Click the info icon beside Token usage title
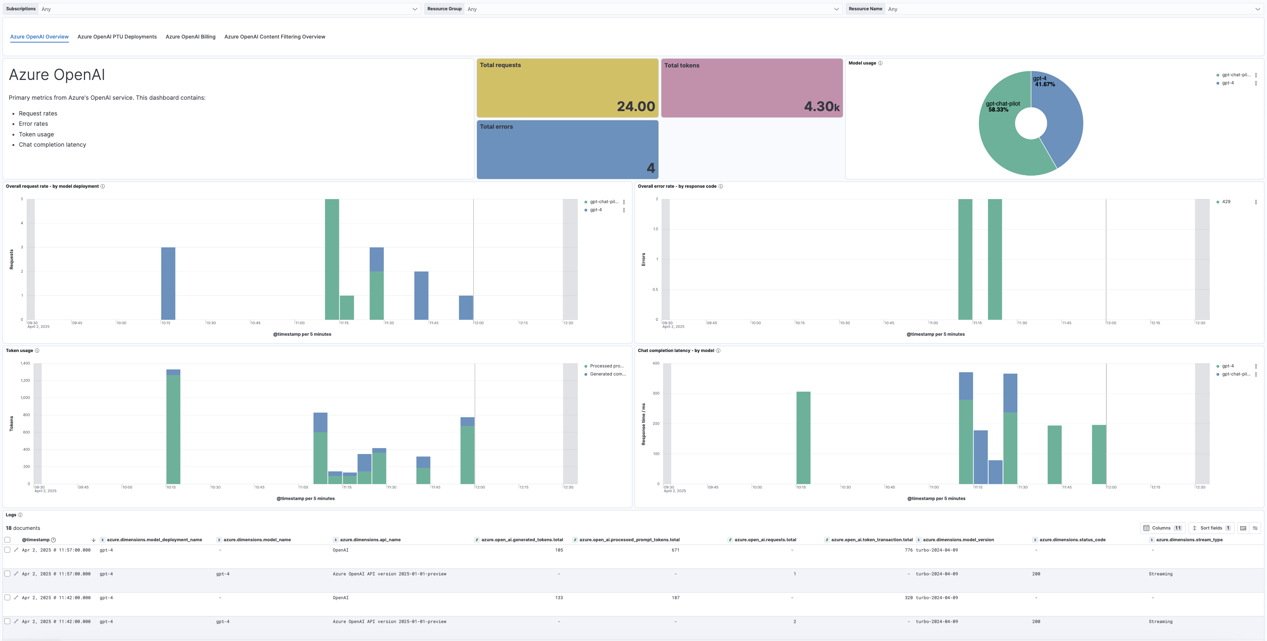 (37, 350)
